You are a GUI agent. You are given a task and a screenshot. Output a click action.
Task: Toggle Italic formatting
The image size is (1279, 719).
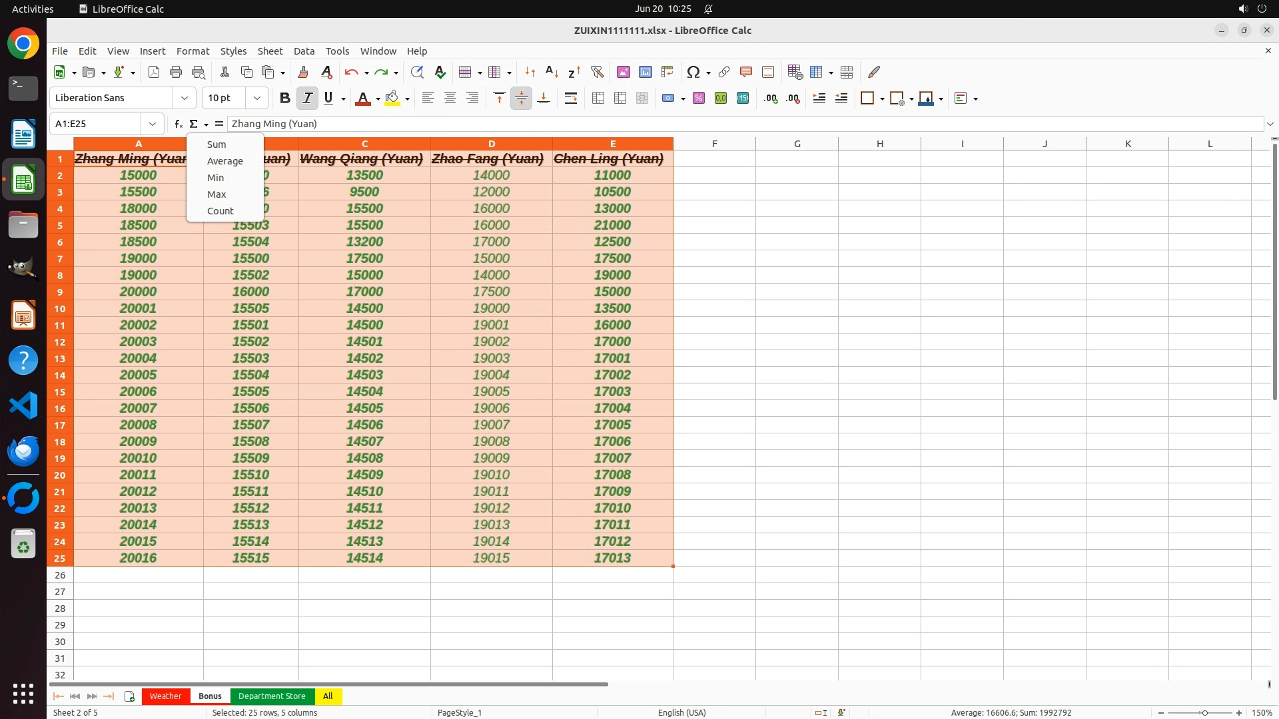coord(307,98)
